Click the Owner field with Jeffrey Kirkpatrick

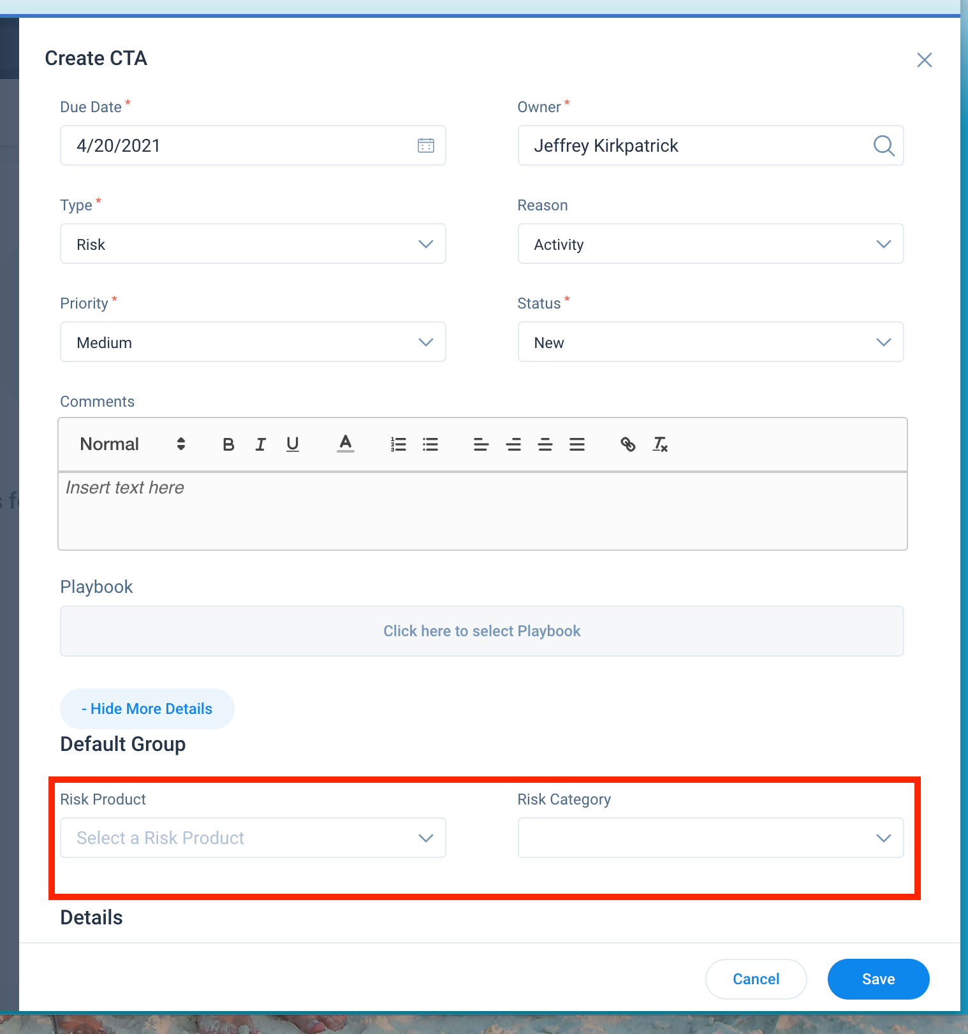pyautogui.click(x=711, y=145)
